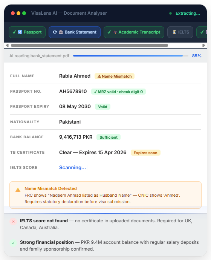
Task: Click the right arrow of the tab scrollbar
Action: click(204, 46)
